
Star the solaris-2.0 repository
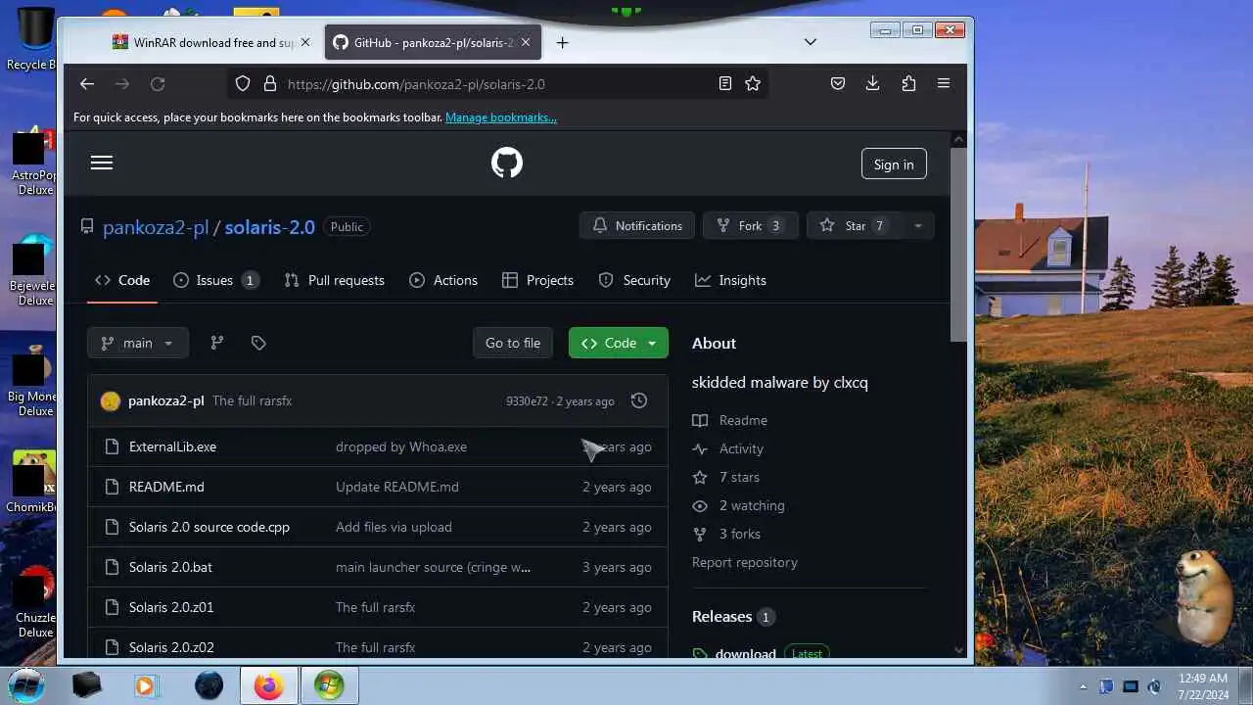tap(855, 226)
